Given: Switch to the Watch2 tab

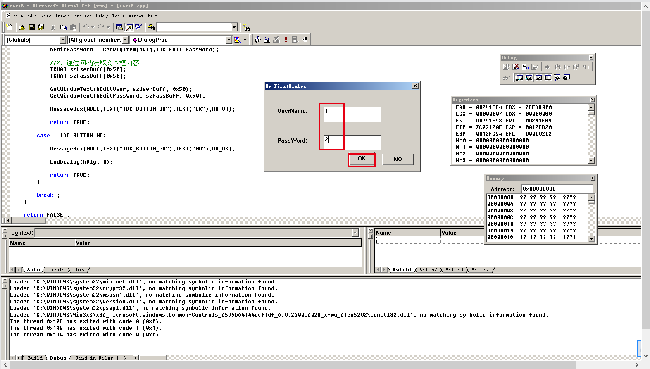Looking at the screenshot, I should pyautogui.click(x=428, y=270).
